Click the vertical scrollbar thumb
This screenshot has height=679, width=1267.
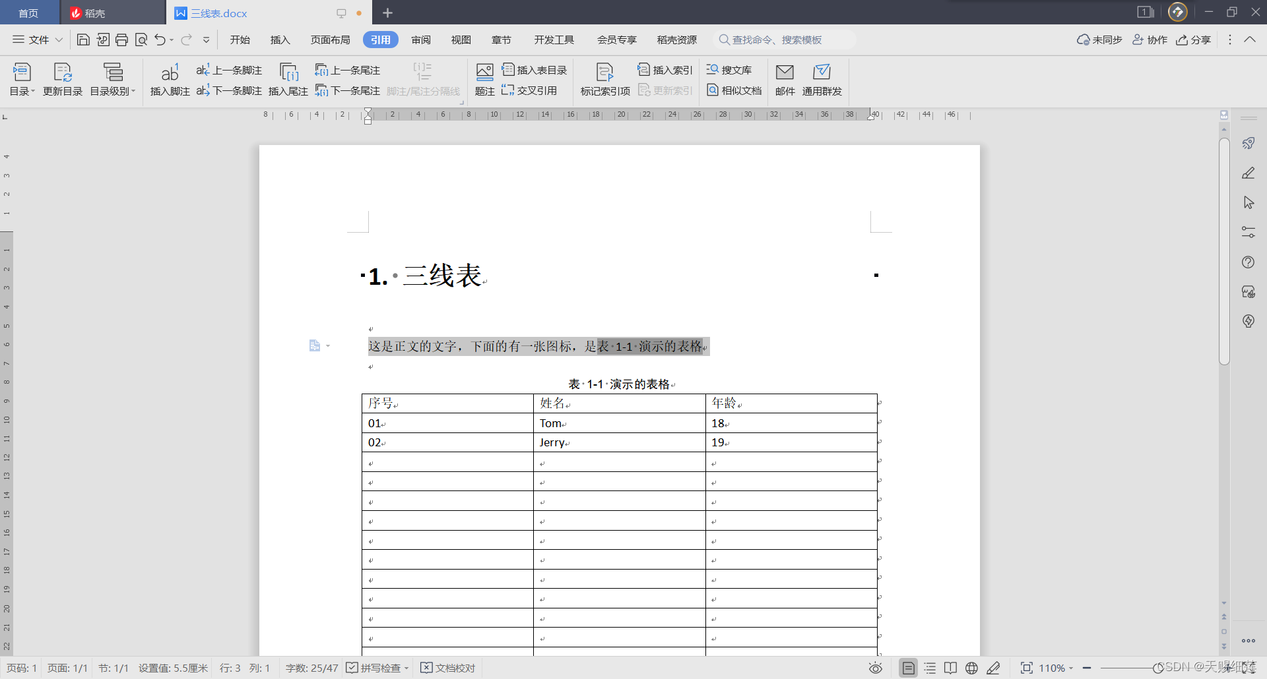tap(1224, 251)
